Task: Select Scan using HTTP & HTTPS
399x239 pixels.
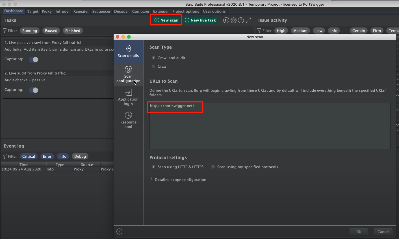Action: pos(154,167)
